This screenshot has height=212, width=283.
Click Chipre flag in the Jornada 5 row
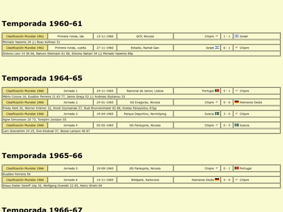(x=217, y=168)
